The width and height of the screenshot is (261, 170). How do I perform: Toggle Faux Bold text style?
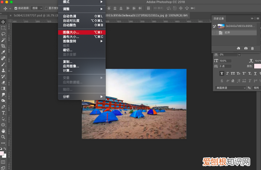[222, 73]
